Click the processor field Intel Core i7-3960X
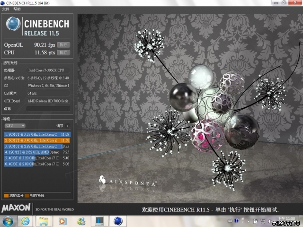Image resolution: width=303 pixels, height=227 pixels. coord(48,70)
